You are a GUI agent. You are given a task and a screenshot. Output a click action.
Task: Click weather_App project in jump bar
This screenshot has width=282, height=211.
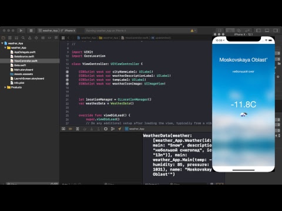[87, 38]
